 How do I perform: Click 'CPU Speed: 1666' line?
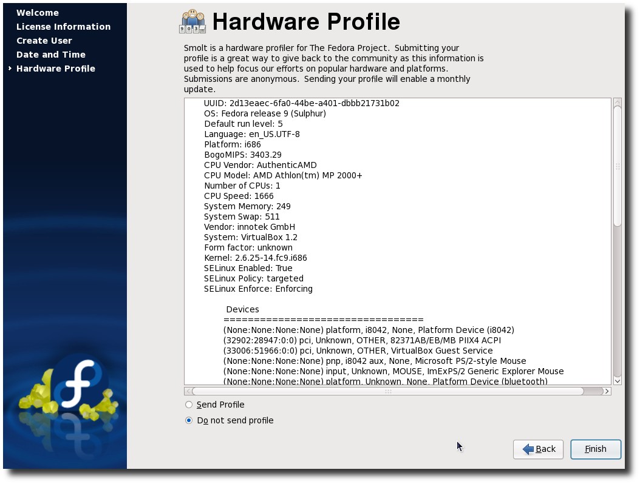[x=239, y=196]
